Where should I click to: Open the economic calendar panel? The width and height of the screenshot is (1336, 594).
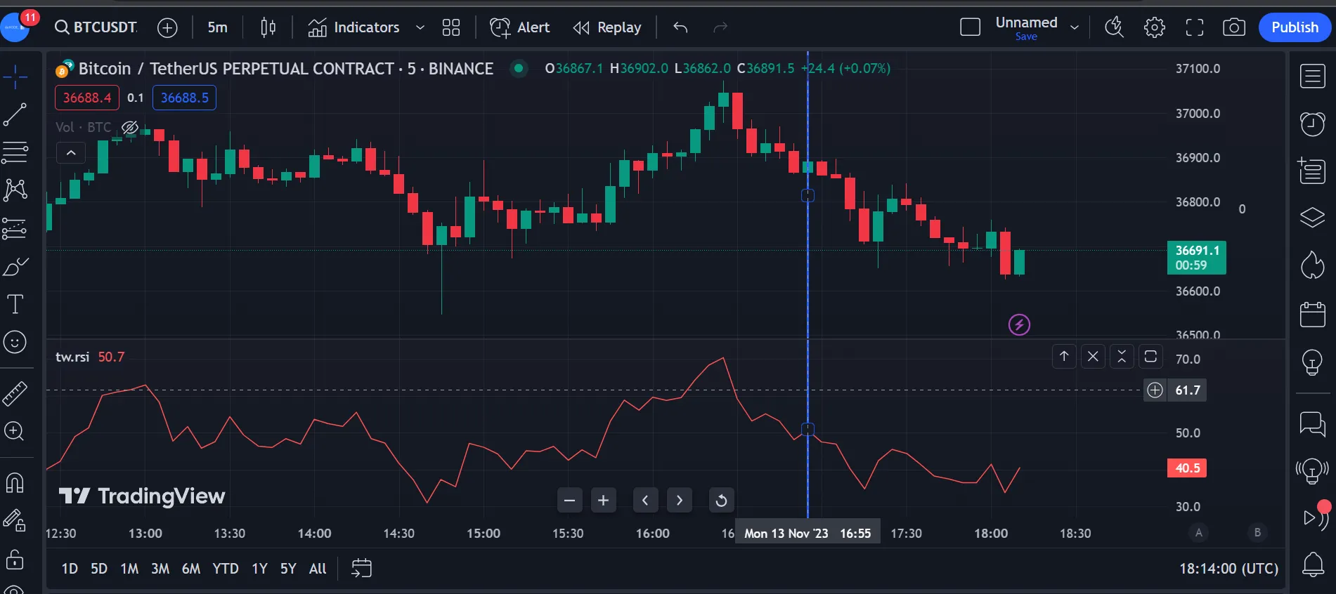point(1312,314)
